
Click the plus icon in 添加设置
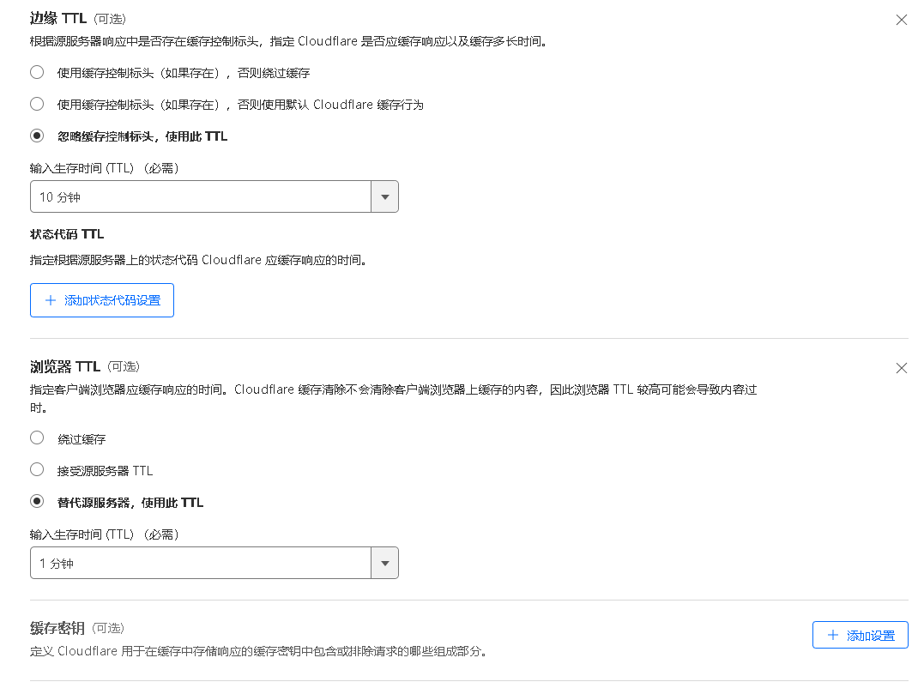[831, 635]
